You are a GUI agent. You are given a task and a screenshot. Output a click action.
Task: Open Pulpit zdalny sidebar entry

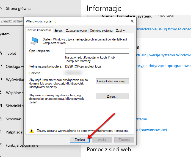point(14,132)
